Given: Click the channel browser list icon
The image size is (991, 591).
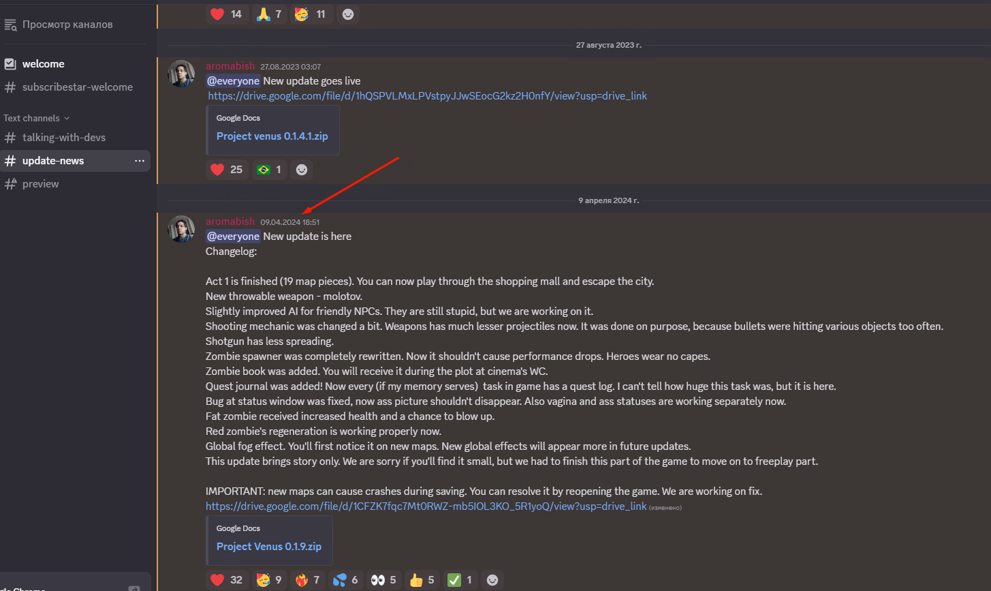Looking at the screenshot, I should coord(10,25).
